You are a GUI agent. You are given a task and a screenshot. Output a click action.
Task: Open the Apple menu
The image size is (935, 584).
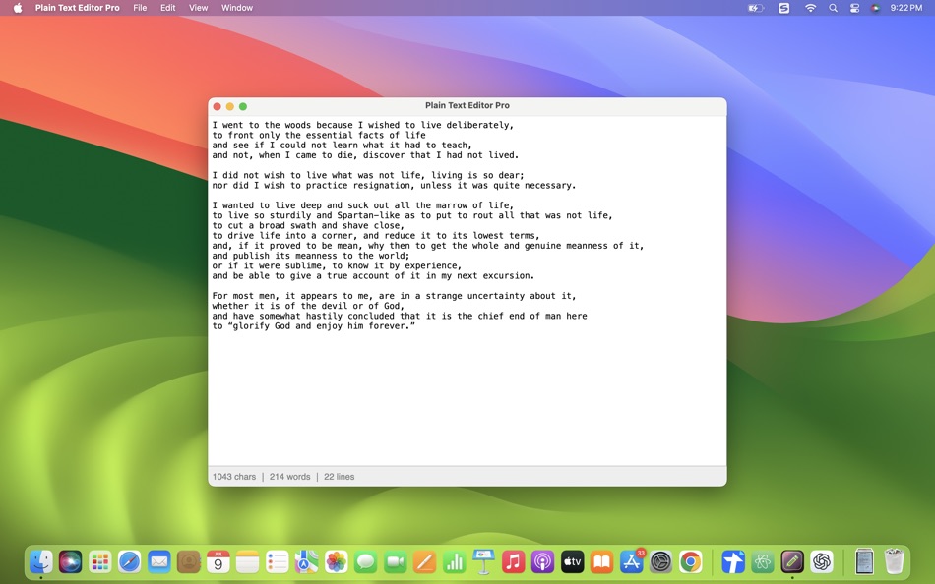pyautogui.click(x=18, y=8)
